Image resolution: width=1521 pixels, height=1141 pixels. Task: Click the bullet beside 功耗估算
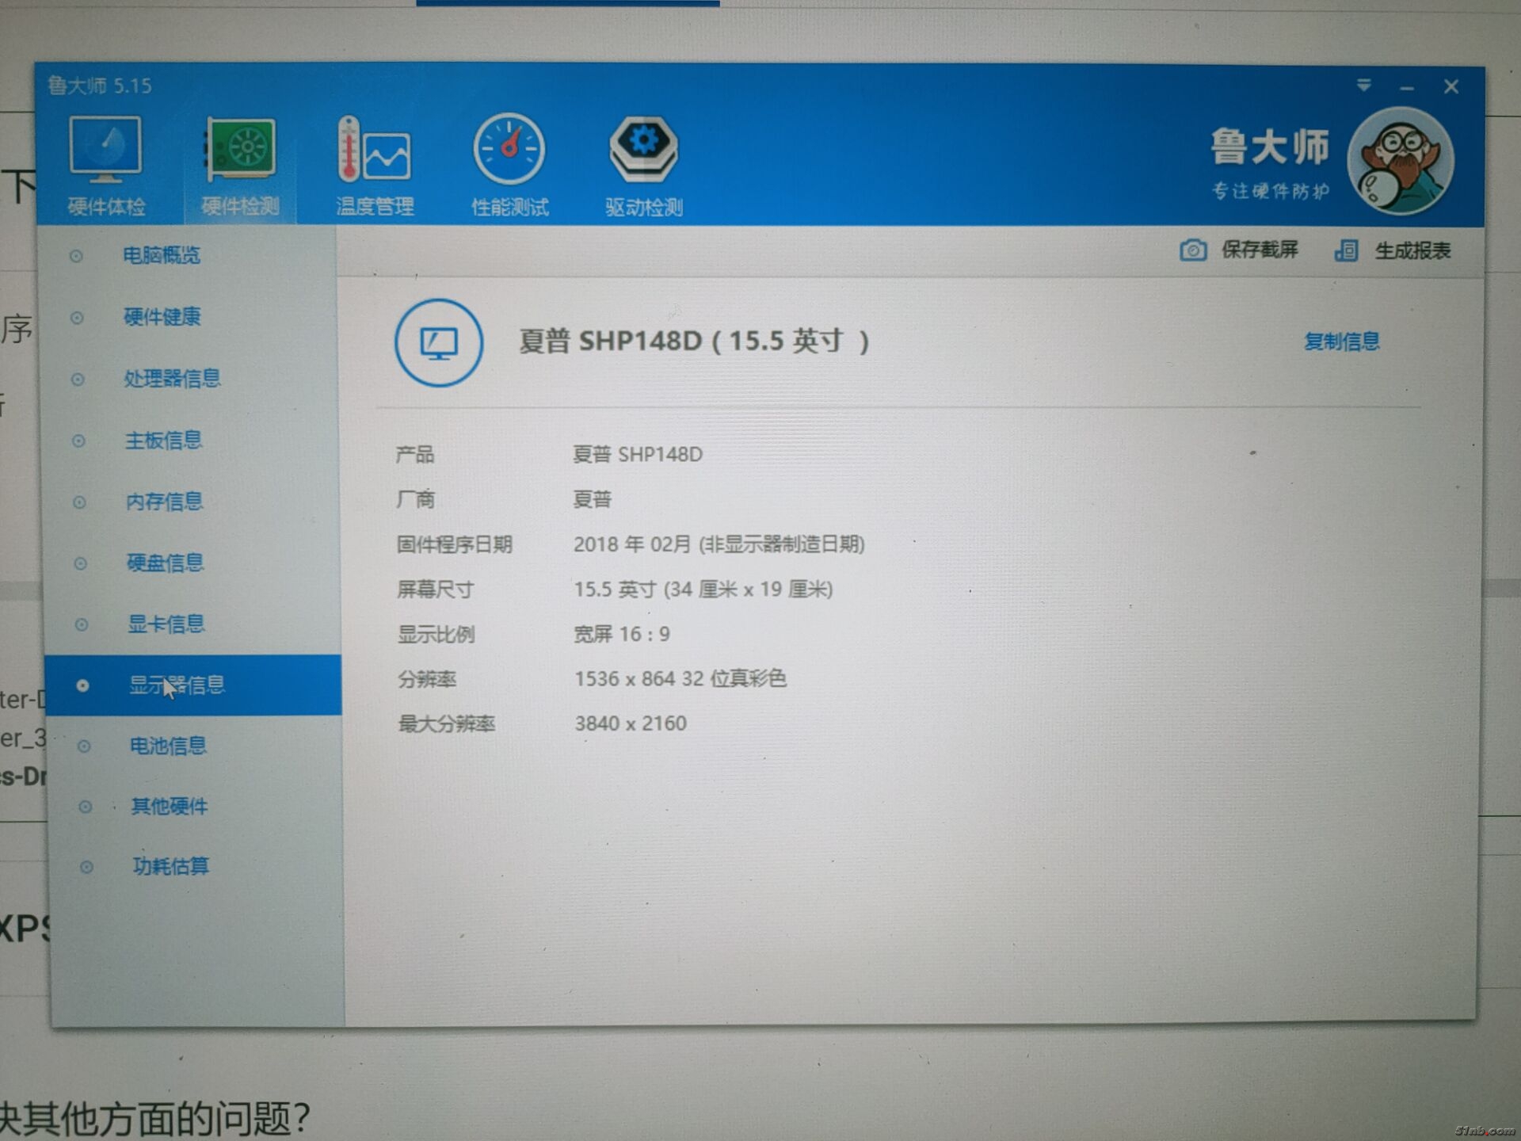click(x=86, y=868)
